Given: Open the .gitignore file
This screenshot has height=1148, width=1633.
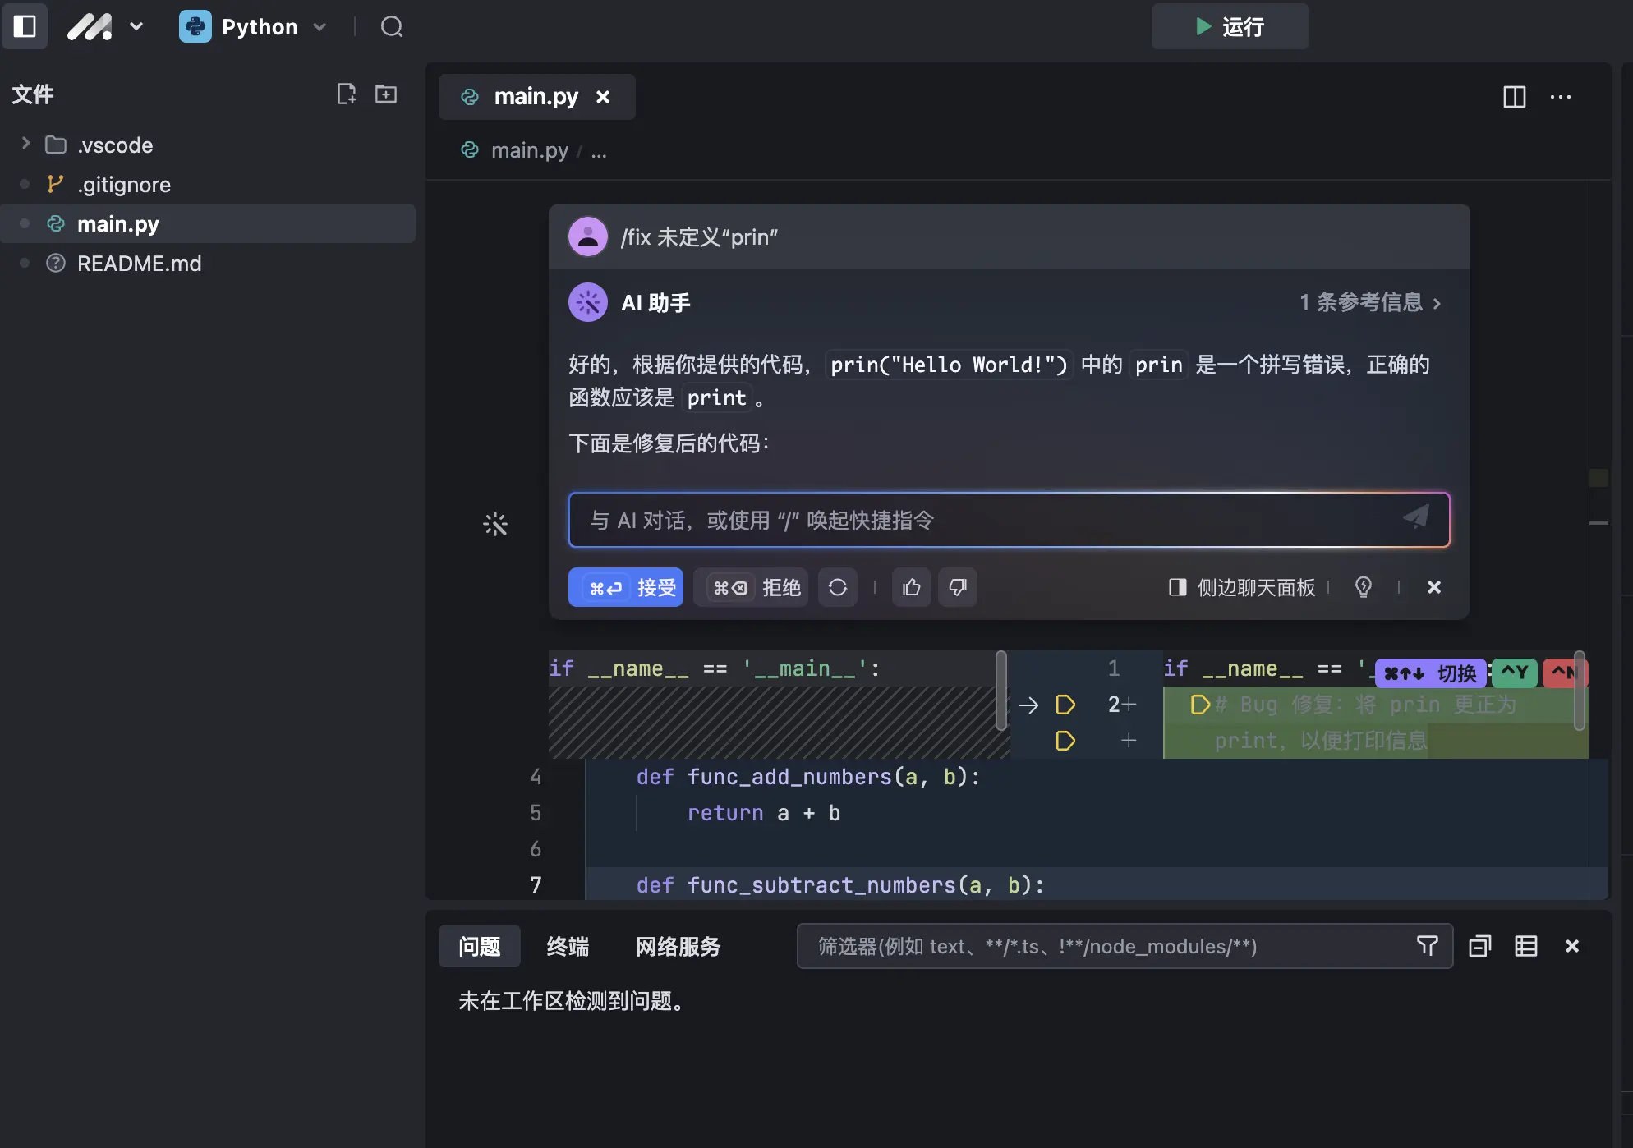Looking at the screenshot, I should (125, 184).
